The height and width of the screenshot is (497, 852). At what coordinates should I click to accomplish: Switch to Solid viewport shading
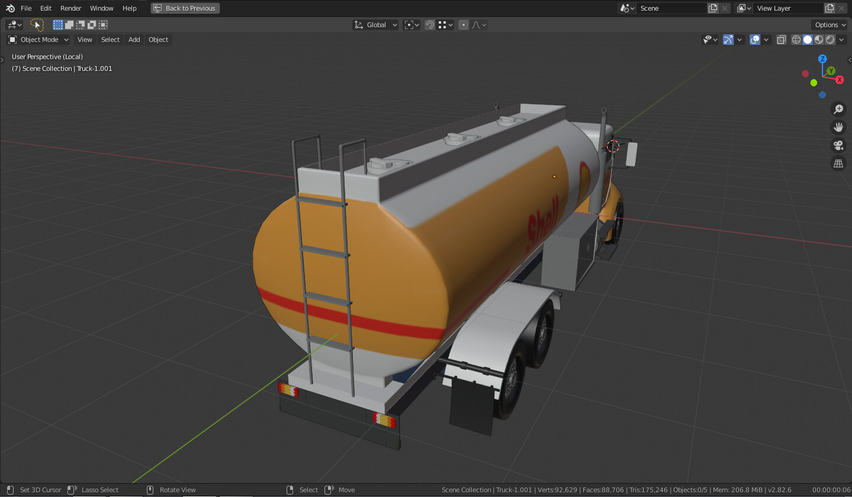(808, 40)
